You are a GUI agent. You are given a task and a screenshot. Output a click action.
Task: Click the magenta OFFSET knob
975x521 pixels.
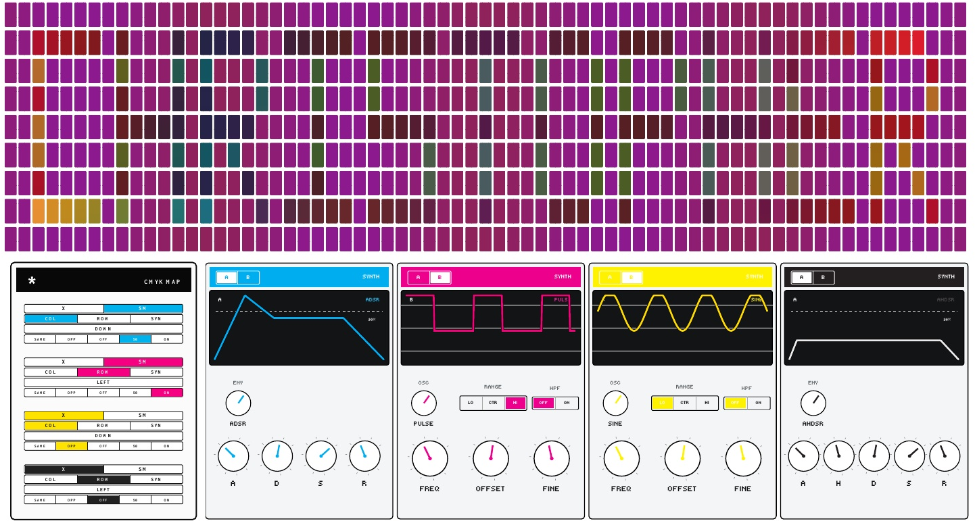click(490, 458)
